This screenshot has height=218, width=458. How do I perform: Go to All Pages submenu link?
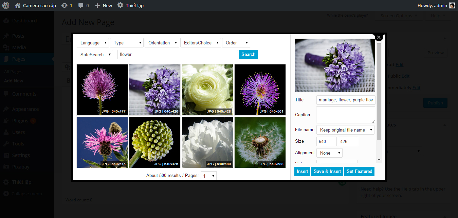(13, 72)
